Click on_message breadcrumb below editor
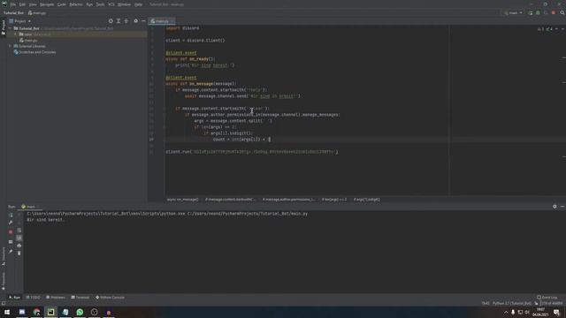The width and height of the screenshot is (566, 318). [183, 200]
